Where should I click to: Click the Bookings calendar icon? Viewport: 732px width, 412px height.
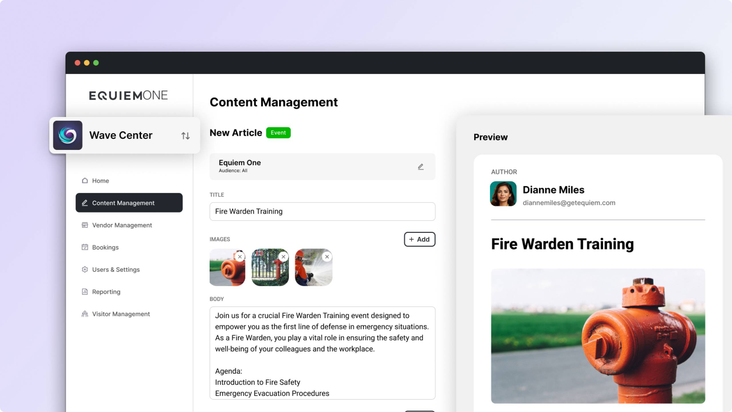(85, 247)
